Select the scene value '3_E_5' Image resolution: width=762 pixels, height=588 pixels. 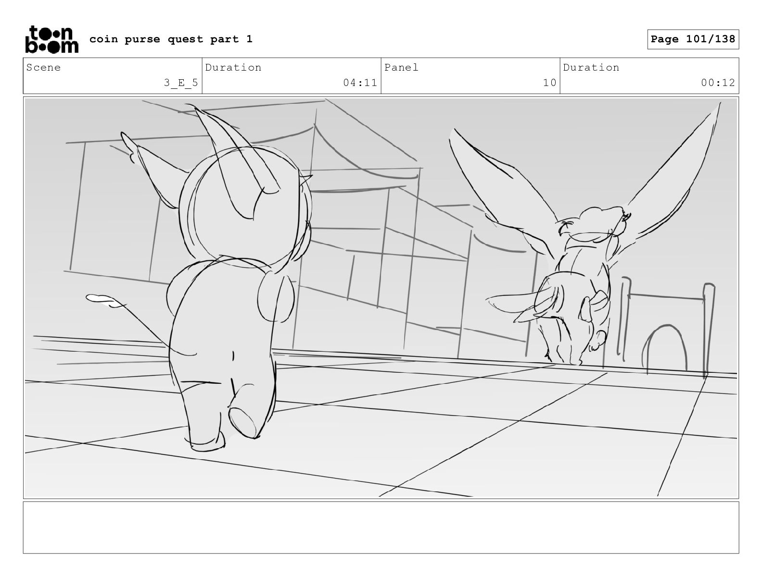click(x=181, y=83)
